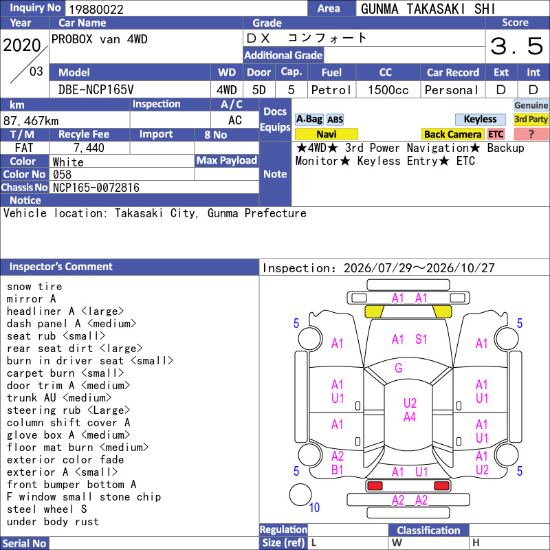Screen dimensions: 550x550
Task: Click the Vehicle location notice text
Action: tap(154, 213)
